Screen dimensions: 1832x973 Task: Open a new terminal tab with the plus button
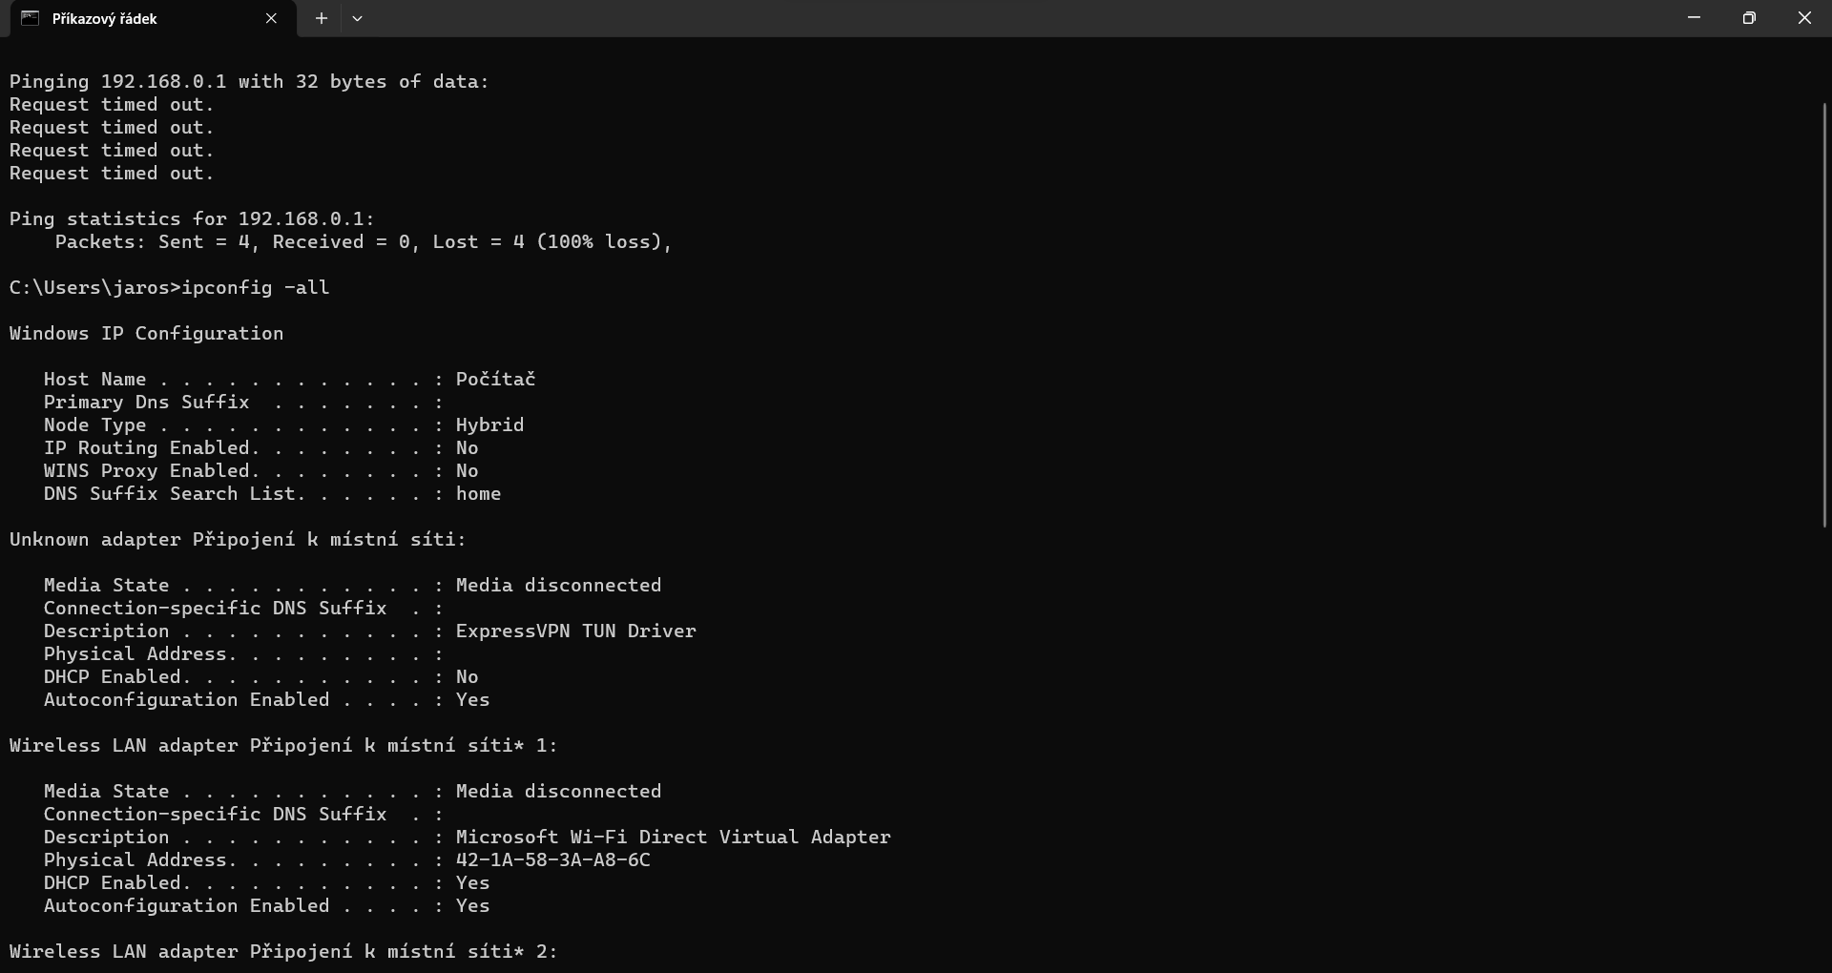tap(322, 18)
